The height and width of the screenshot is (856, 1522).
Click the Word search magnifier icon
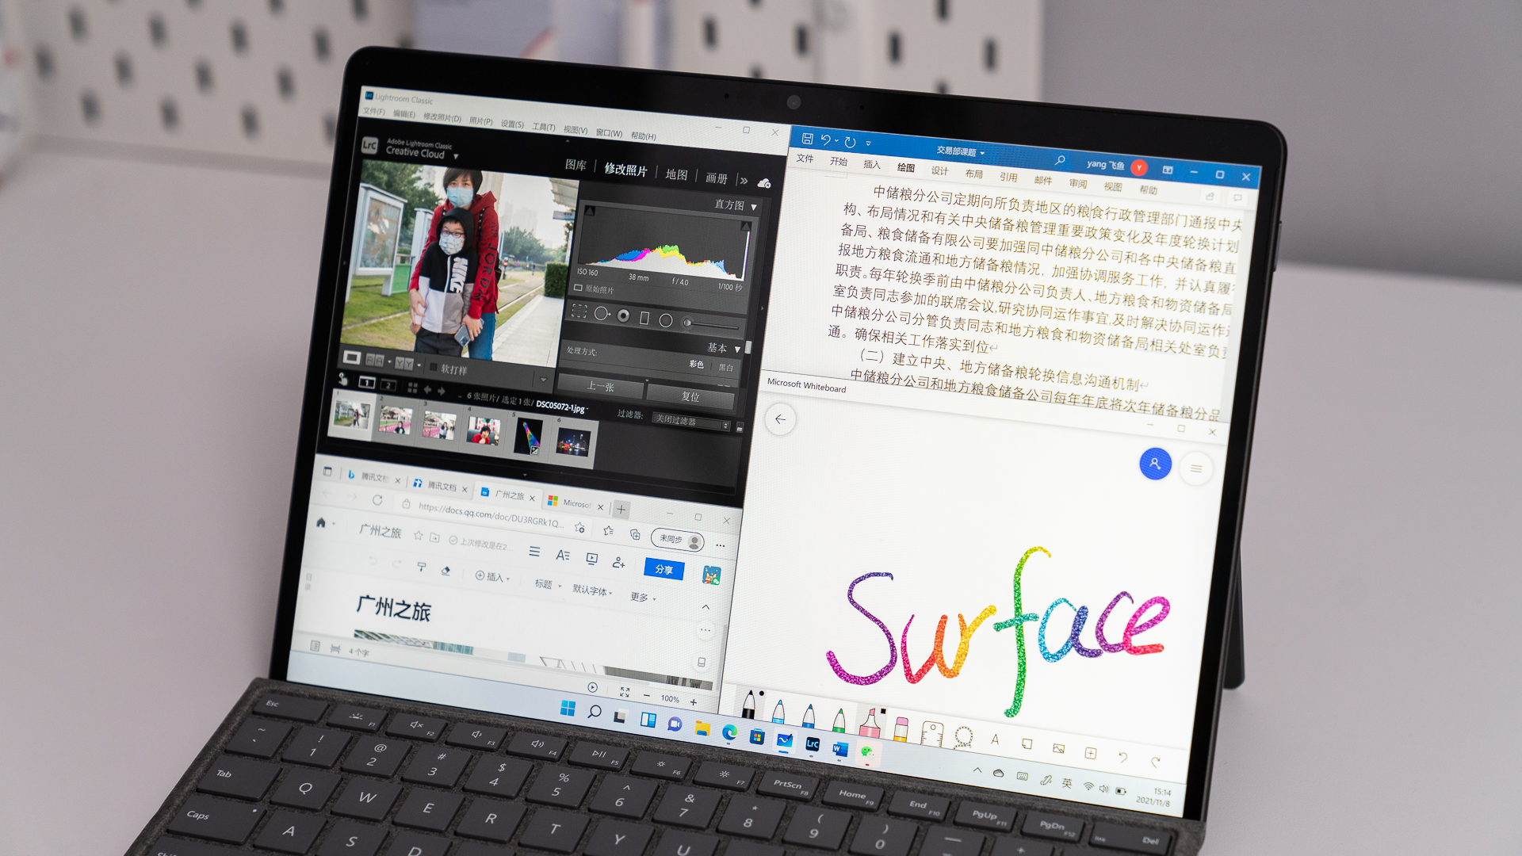[x=1060, y=160]
